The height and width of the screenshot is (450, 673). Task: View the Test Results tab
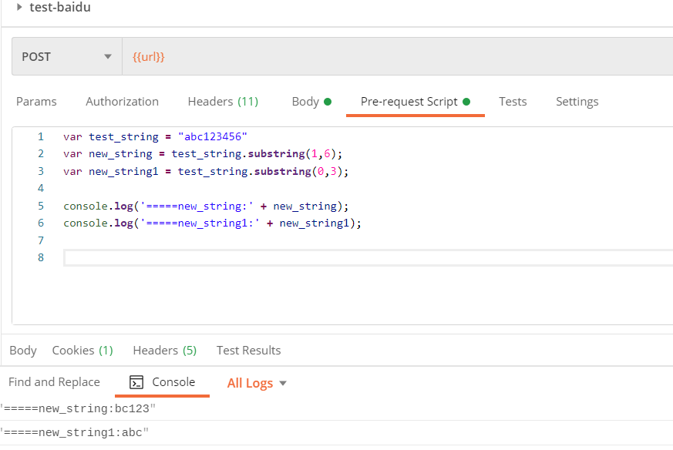248,351
